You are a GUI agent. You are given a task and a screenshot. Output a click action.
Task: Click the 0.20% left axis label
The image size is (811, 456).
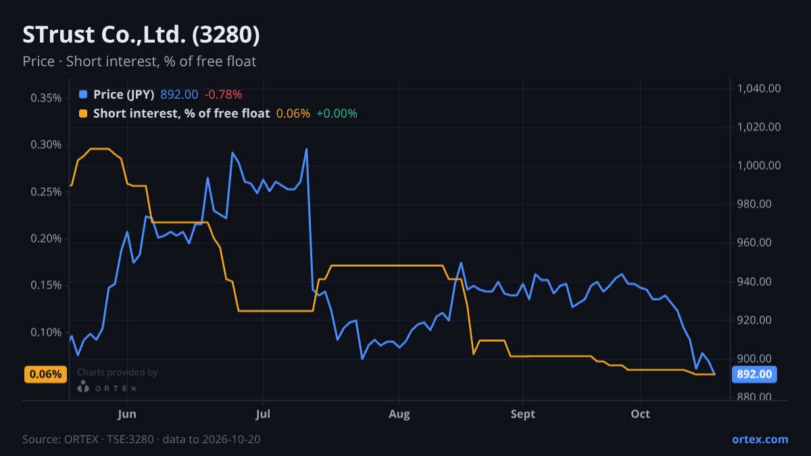tap(46, 238)
